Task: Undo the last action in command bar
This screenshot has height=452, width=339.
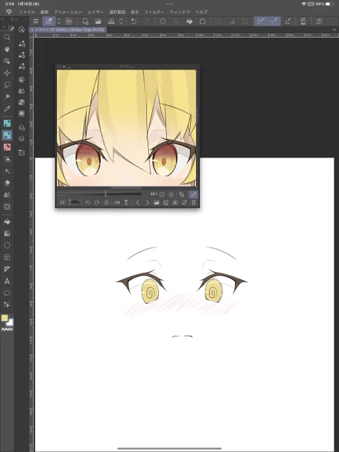Action: tap(134, 21)
